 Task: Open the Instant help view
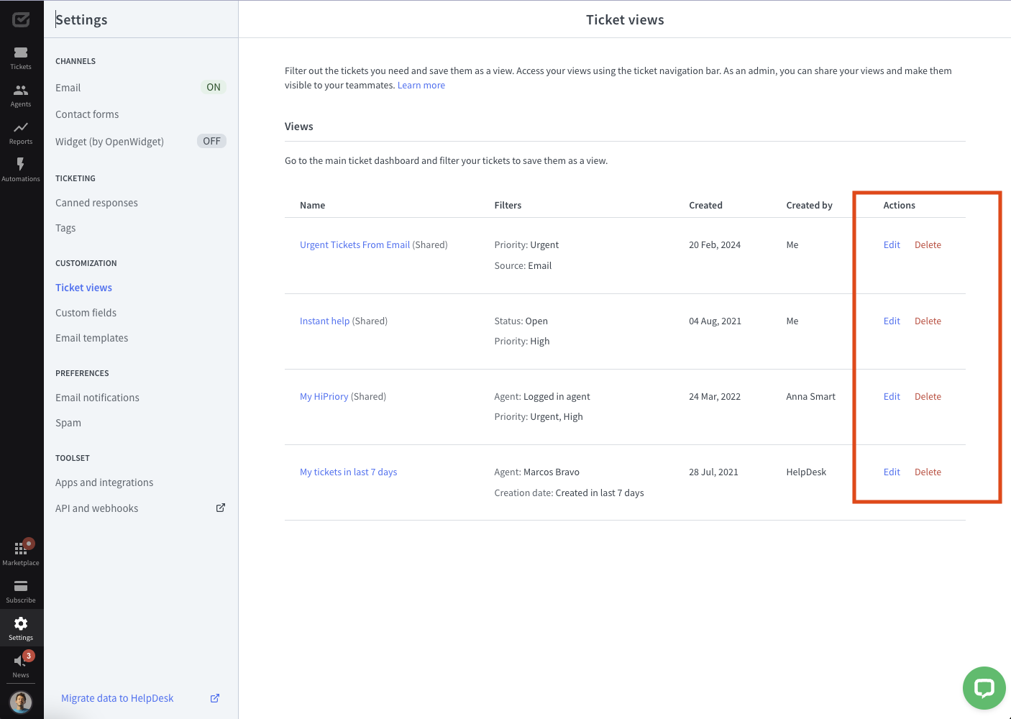pyautogui.click(x=324, y=321)
